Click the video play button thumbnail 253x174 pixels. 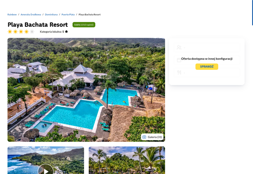pos(46,169)
